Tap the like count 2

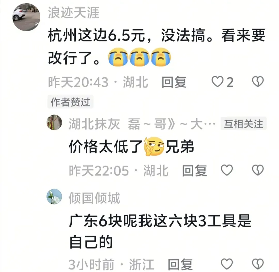230,82
